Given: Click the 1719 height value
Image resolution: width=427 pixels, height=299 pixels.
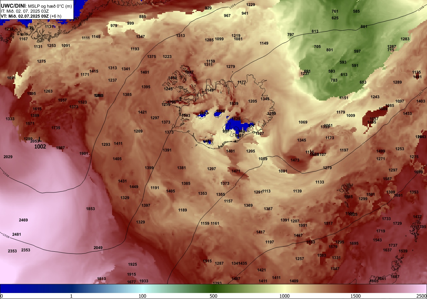Looking at the screenshot, I should [381, 231].
